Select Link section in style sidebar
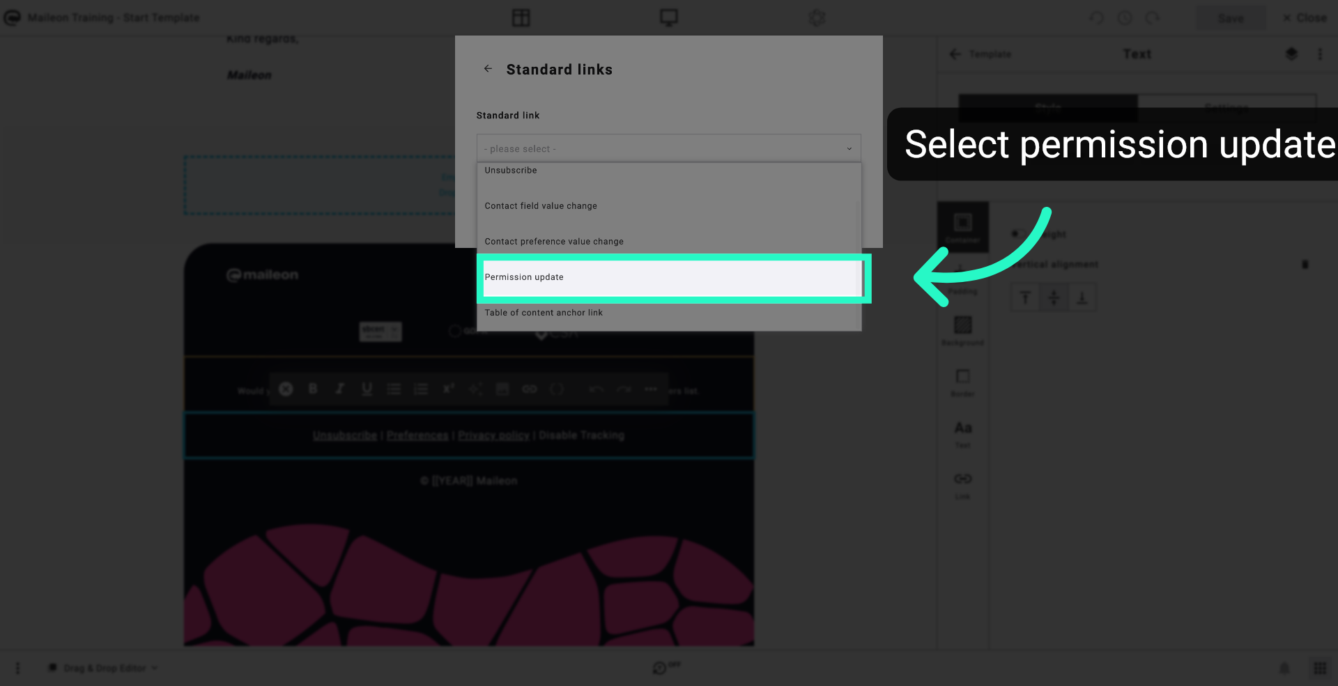This screenshot has width=1338, height=686. tap(963, 485)
